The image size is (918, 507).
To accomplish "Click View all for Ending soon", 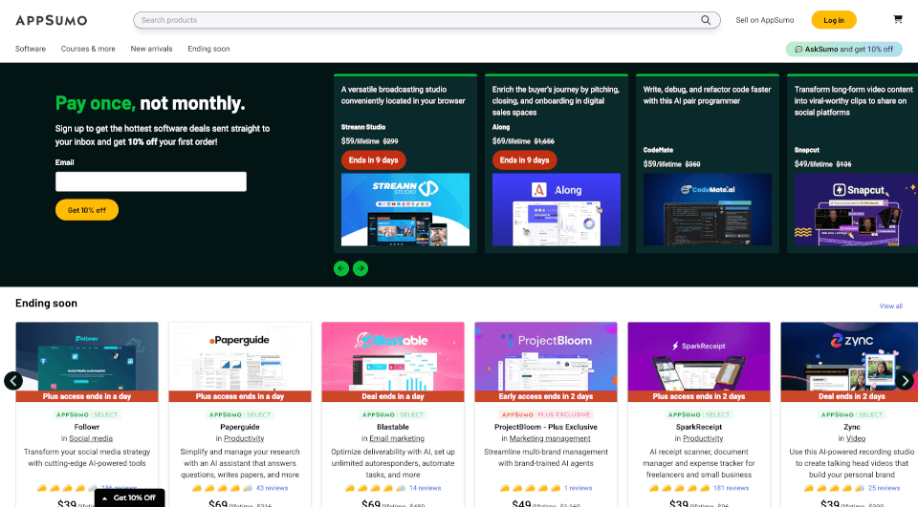I will point(890,306).
